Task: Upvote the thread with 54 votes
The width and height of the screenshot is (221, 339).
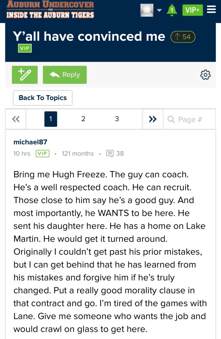Action: click(183, 37)
